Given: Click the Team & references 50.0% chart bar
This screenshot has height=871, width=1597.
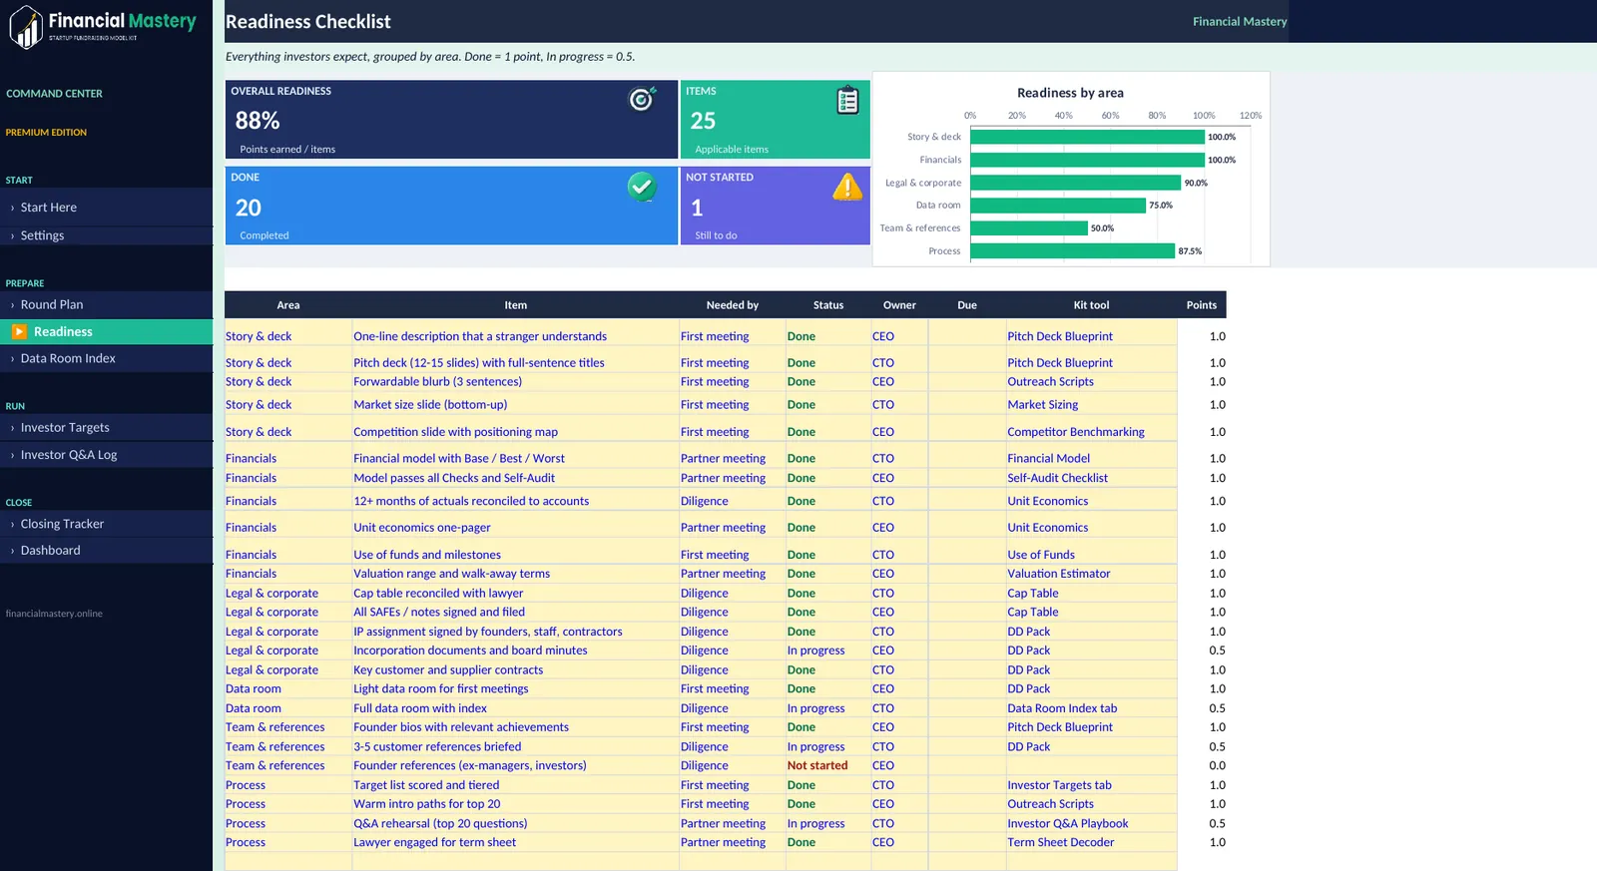Looking at the screenshot, I should tap(1029, 228).
